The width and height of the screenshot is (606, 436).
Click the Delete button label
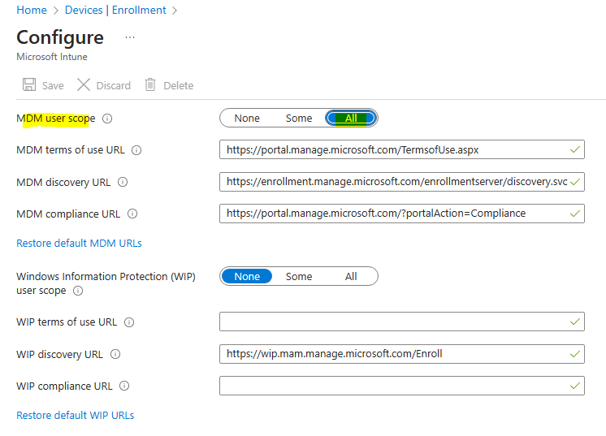178,85
